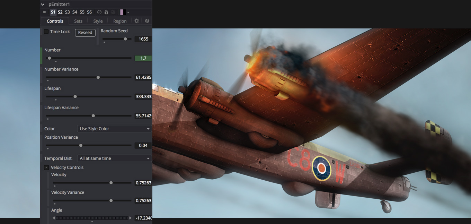Click the Number Variance value field
This screenshot has height=224, width=471.
[143, 77]
